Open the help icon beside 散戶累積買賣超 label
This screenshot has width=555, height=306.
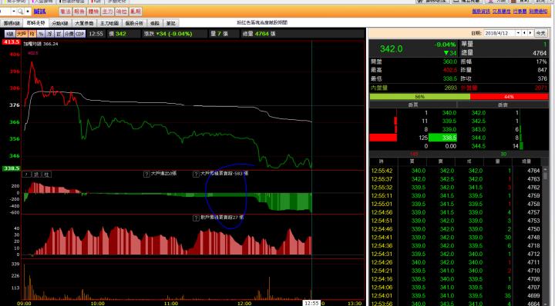[196, 218]
